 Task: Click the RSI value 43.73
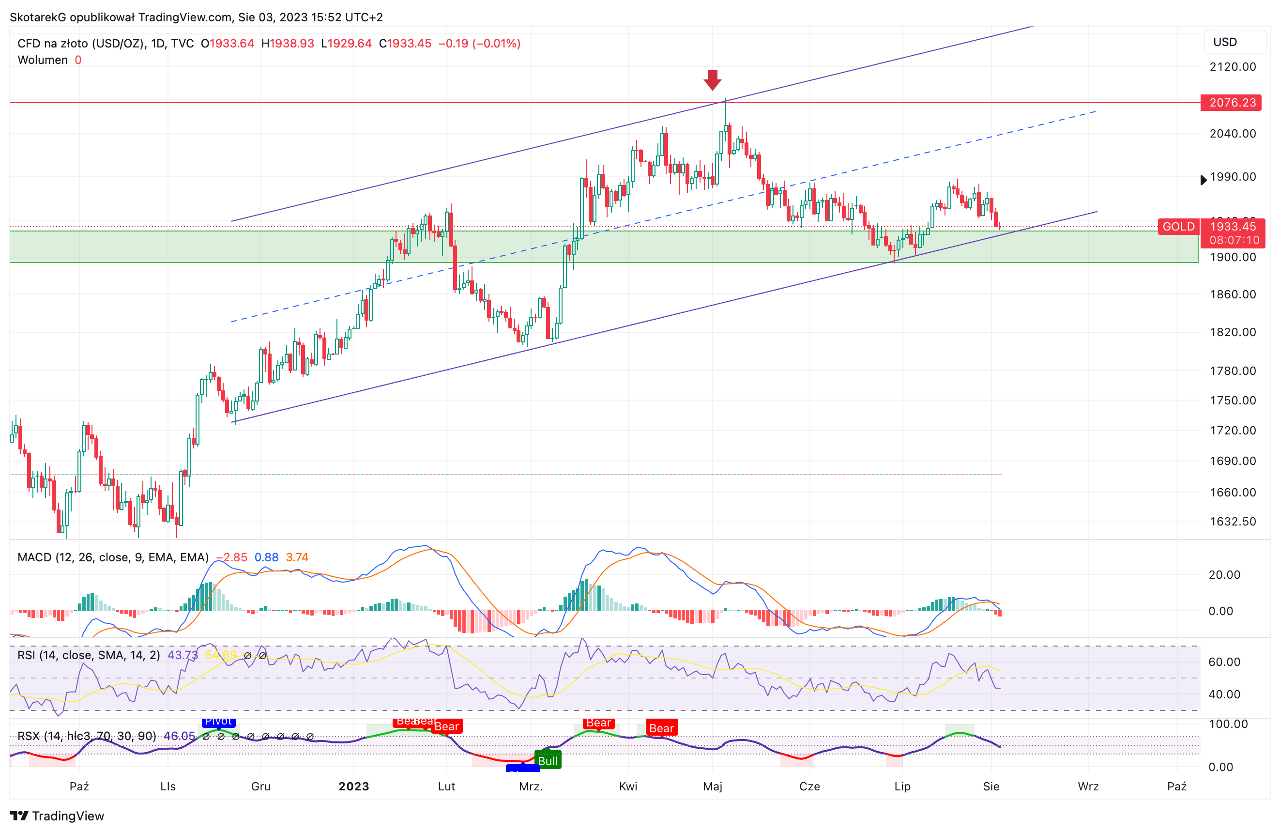point(183,655)
